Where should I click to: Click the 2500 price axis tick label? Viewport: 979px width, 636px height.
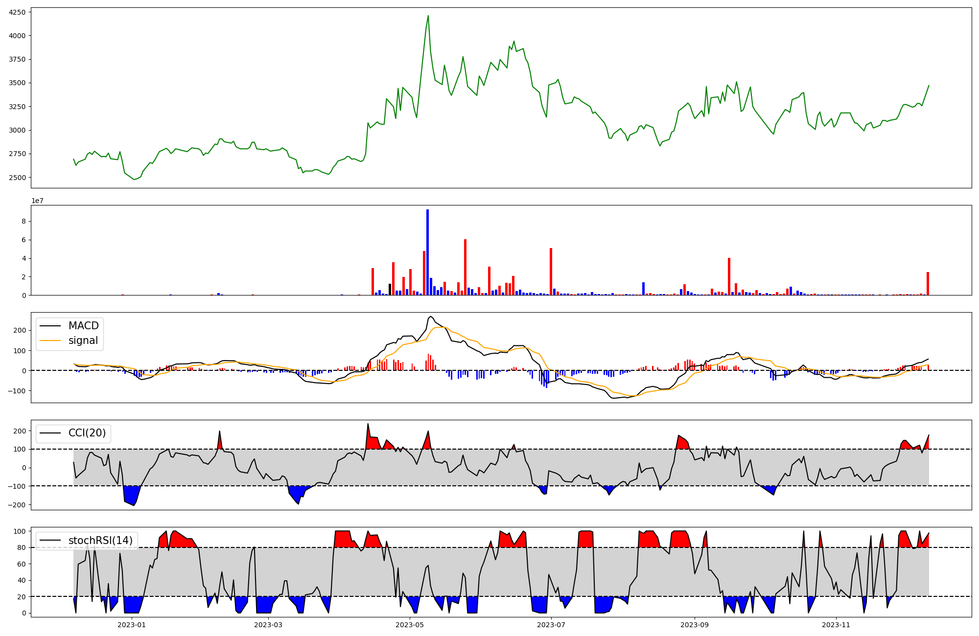click(18, 178)
